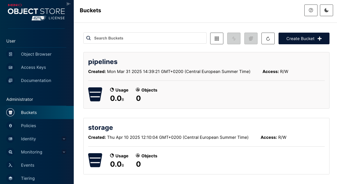
Task: Click the Tiering layers icon
Action: 10,178
